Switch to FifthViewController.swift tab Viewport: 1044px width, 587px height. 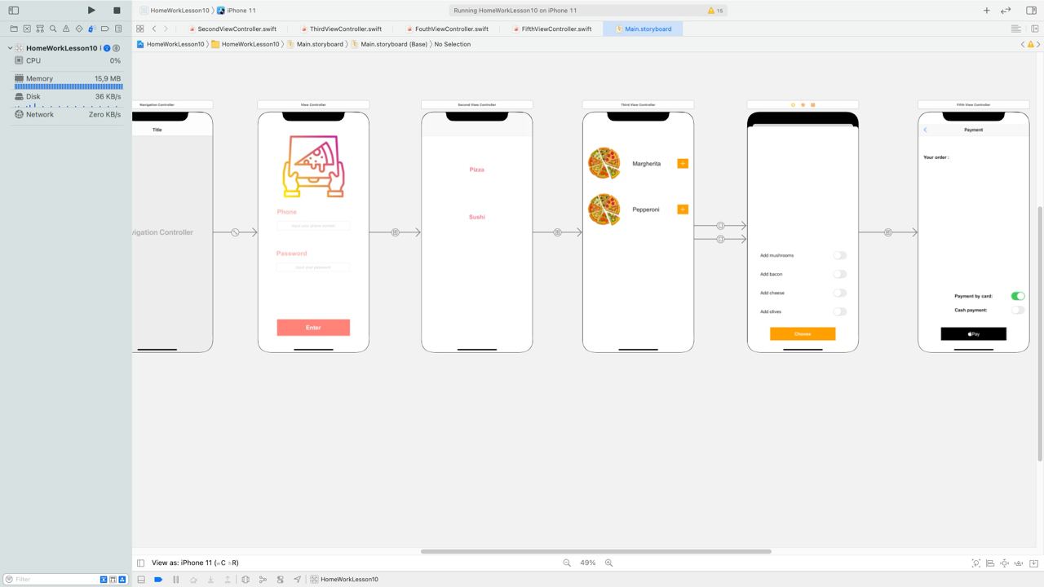tap(551, 29)
